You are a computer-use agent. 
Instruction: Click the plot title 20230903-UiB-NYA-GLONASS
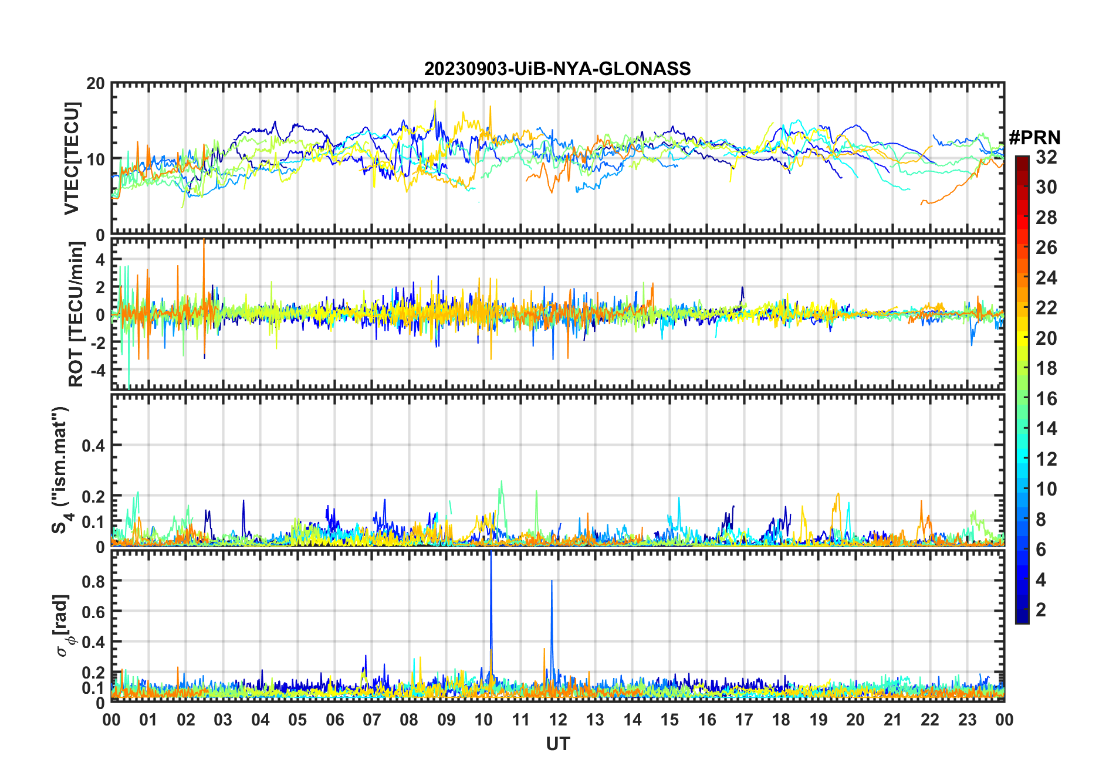(x=557, y=69)
